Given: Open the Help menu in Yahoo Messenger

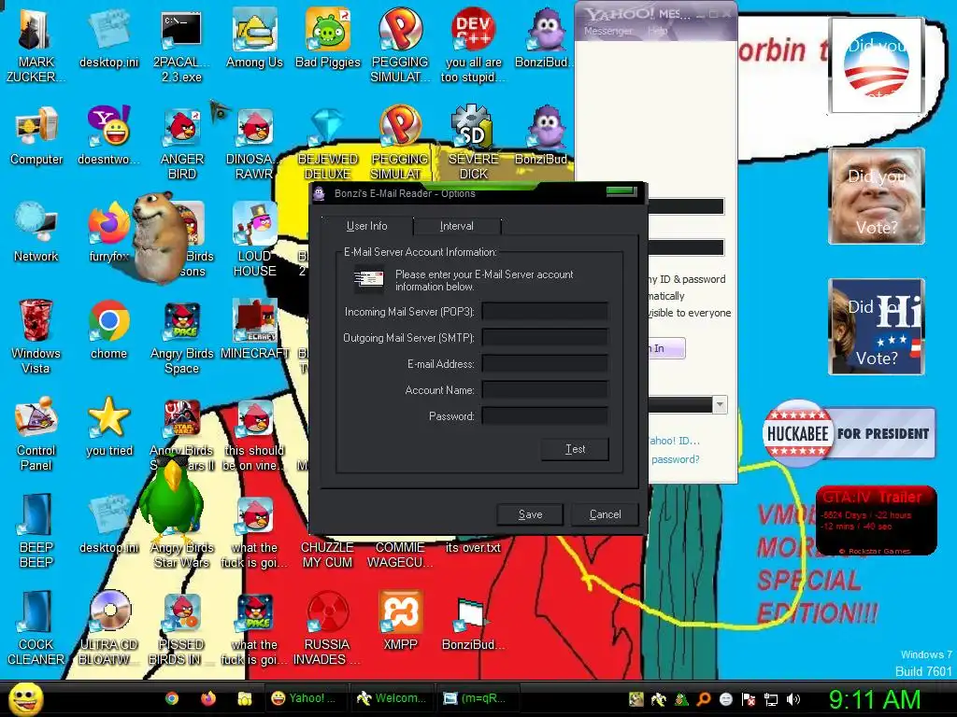Looking at the screenshot, I should [x=657, y=31].
